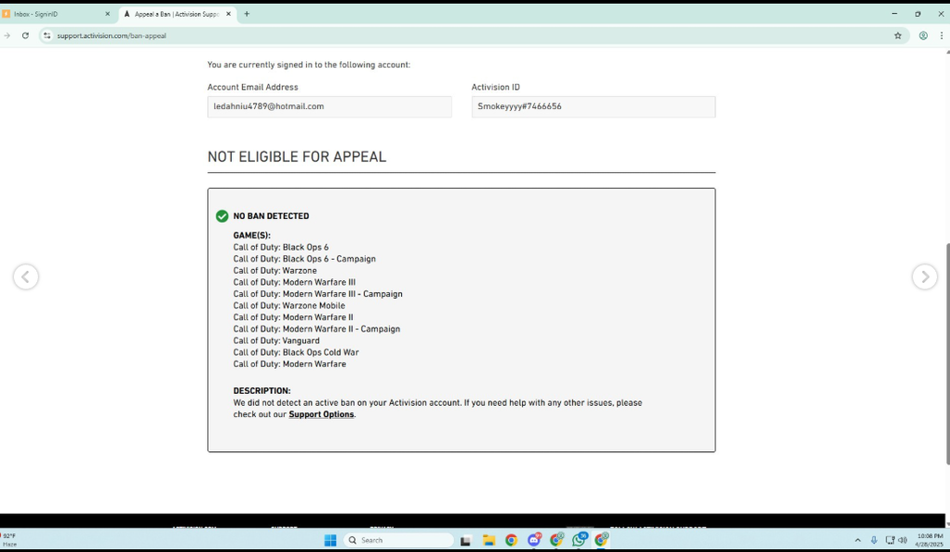Click the 'NOT ELIGIBLE FOR APPEAL' heading
This screenshot has height=552, width=950.
coord(297,157)
